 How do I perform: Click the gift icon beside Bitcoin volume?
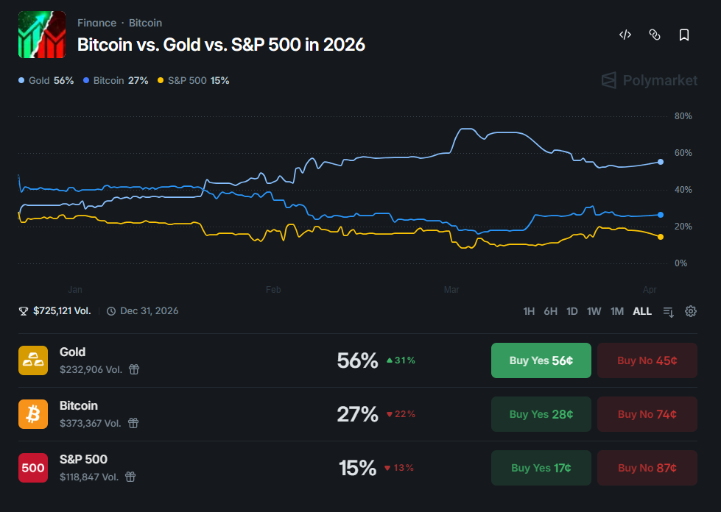pos(133,423)
